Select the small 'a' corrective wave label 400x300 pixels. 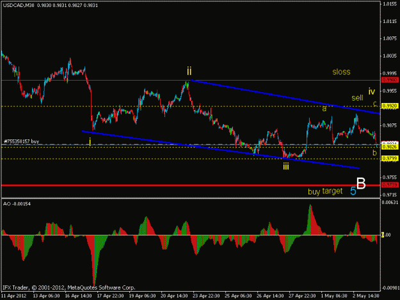[x=324, y=109]
